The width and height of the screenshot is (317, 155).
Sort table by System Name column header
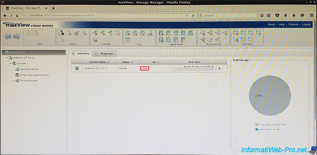coord(99,62)
